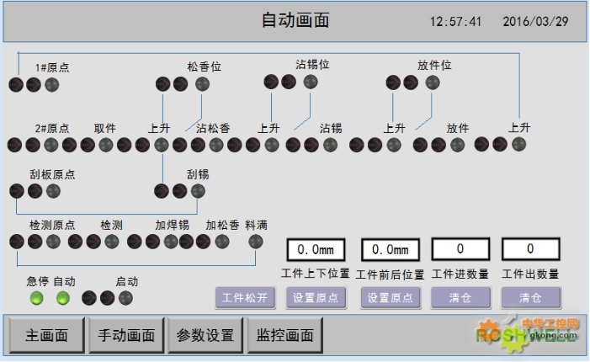Click the light gray lamp of 1#原点 group
Screen dimensions: 590x362
click(x=52, y=85)
